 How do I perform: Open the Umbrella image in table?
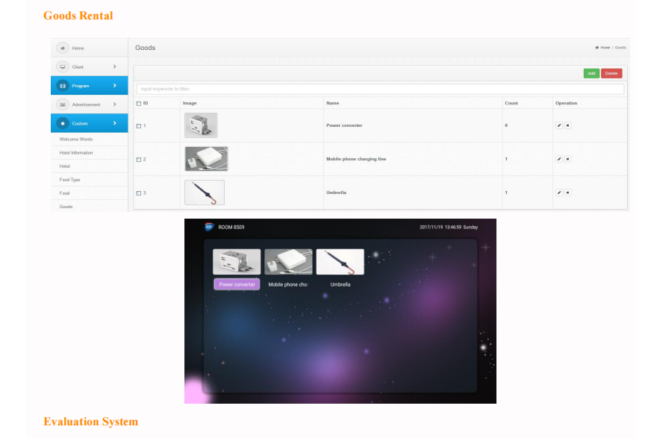click(x=205, y=193)
